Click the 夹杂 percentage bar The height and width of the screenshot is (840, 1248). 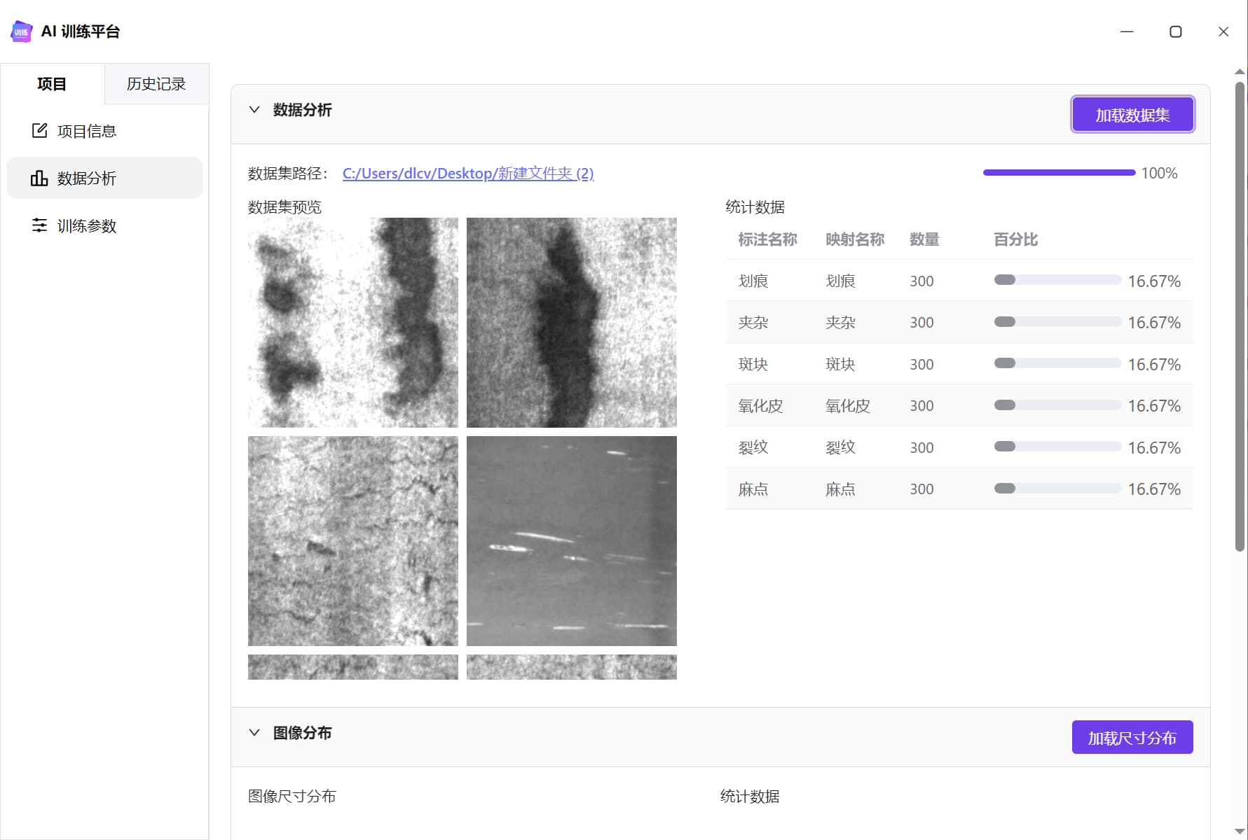tap(1057, 322)
